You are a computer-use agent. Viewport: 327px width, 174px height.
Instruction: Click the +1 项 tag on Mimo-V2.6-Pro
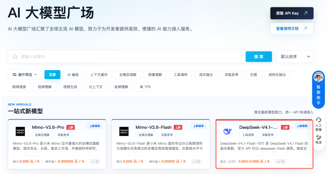click(x=95, y=161)
